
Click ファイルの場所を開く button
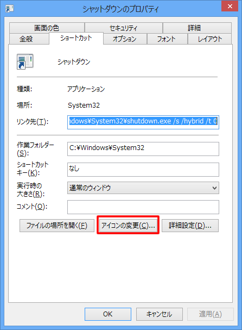point(57,226)
